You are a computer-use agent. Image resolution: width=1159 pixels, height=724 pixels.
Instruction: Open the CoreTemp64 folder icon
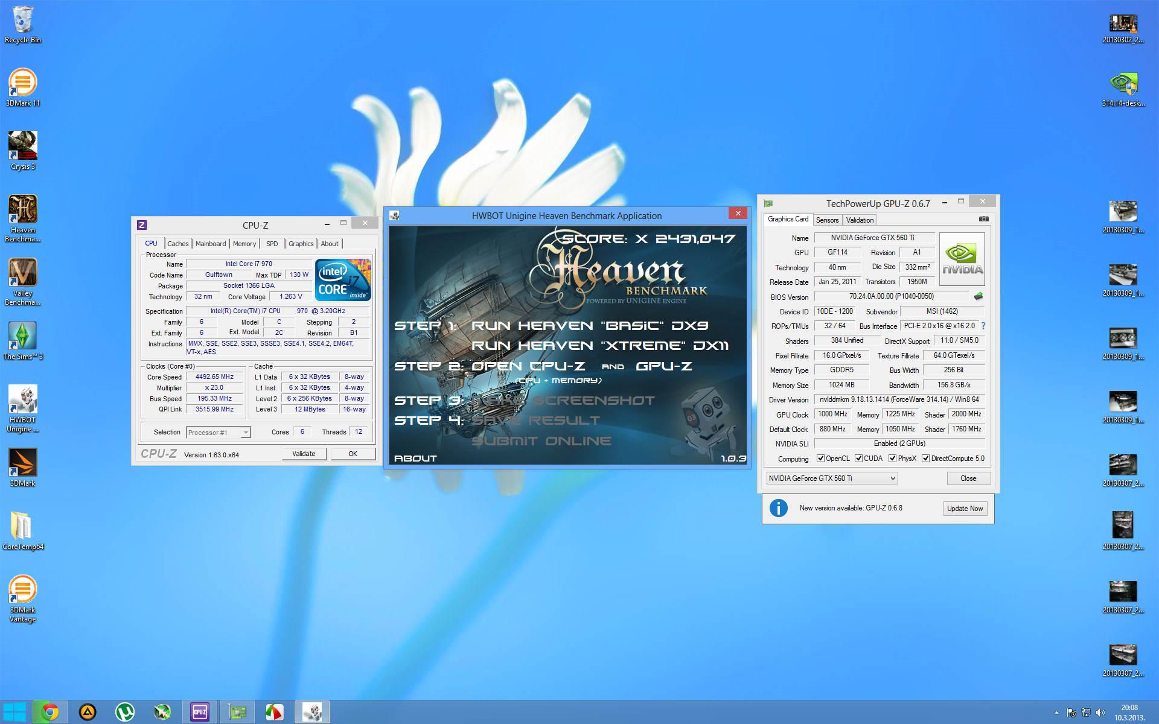coord(22,531)
